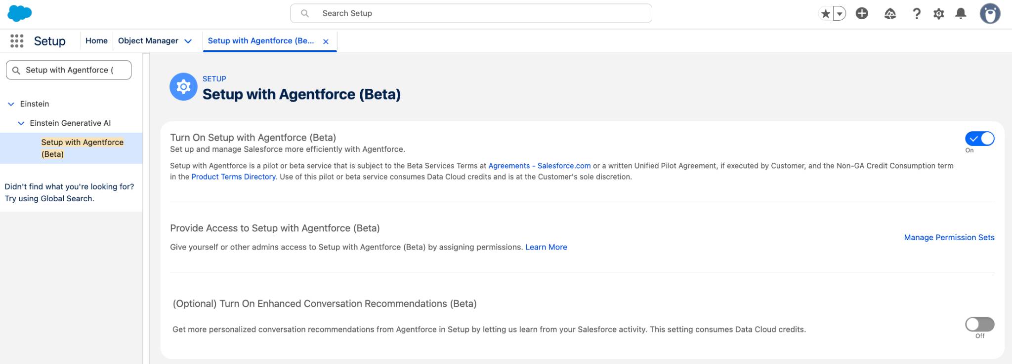
Task: Collapse the Einstein tree section
Action: [x=11, y=104]
